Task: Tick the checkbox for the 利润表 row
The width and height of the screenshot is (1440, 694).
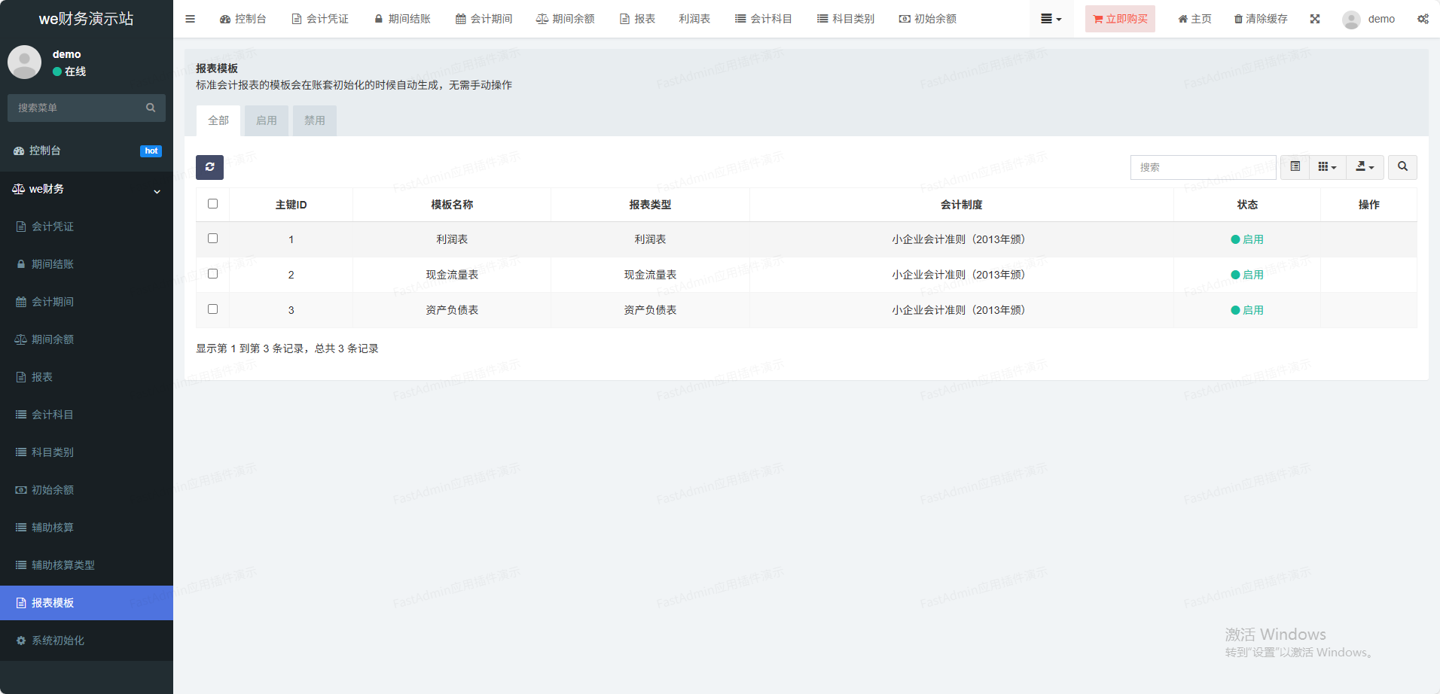Action: pyautogui.click(x=212, y=239)
